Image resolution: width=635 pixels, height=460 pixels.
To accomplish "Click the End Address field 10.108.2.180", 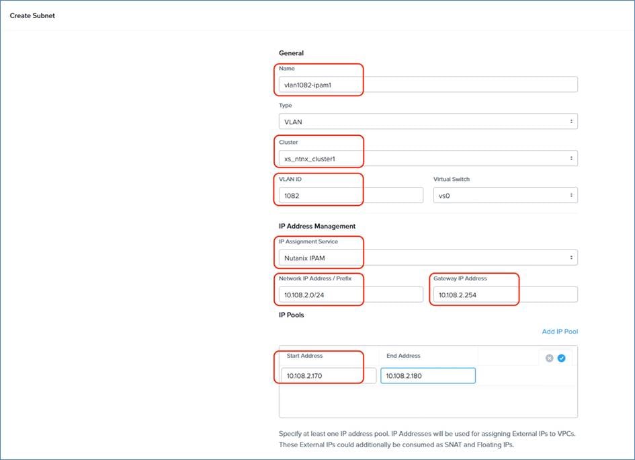I will (428, 376).
